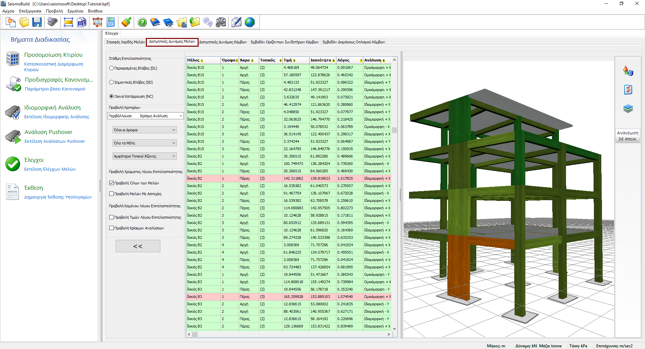Select the Σημαντικές Βλάβες (SD) radio button
The width and height of the screenshot is (645, 349).
112,82
